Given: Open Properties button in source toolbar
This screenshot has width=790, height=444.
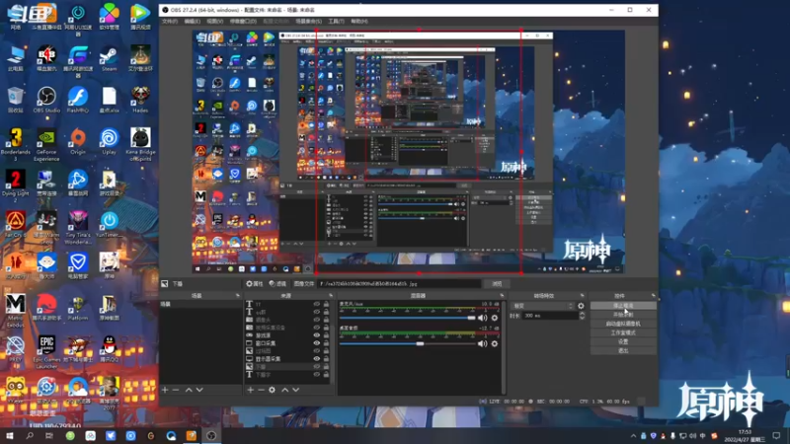Looking at the screenshot, I should tap(255, 284).
